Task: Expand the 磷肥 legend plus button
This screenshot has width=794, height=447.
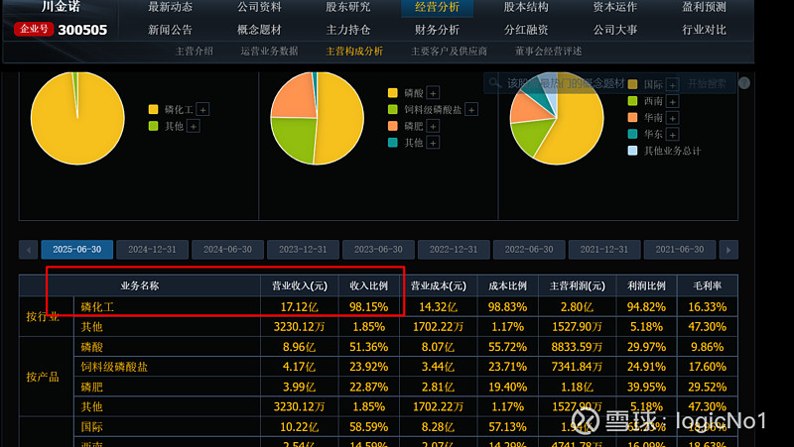Action: tap(433, 126)
